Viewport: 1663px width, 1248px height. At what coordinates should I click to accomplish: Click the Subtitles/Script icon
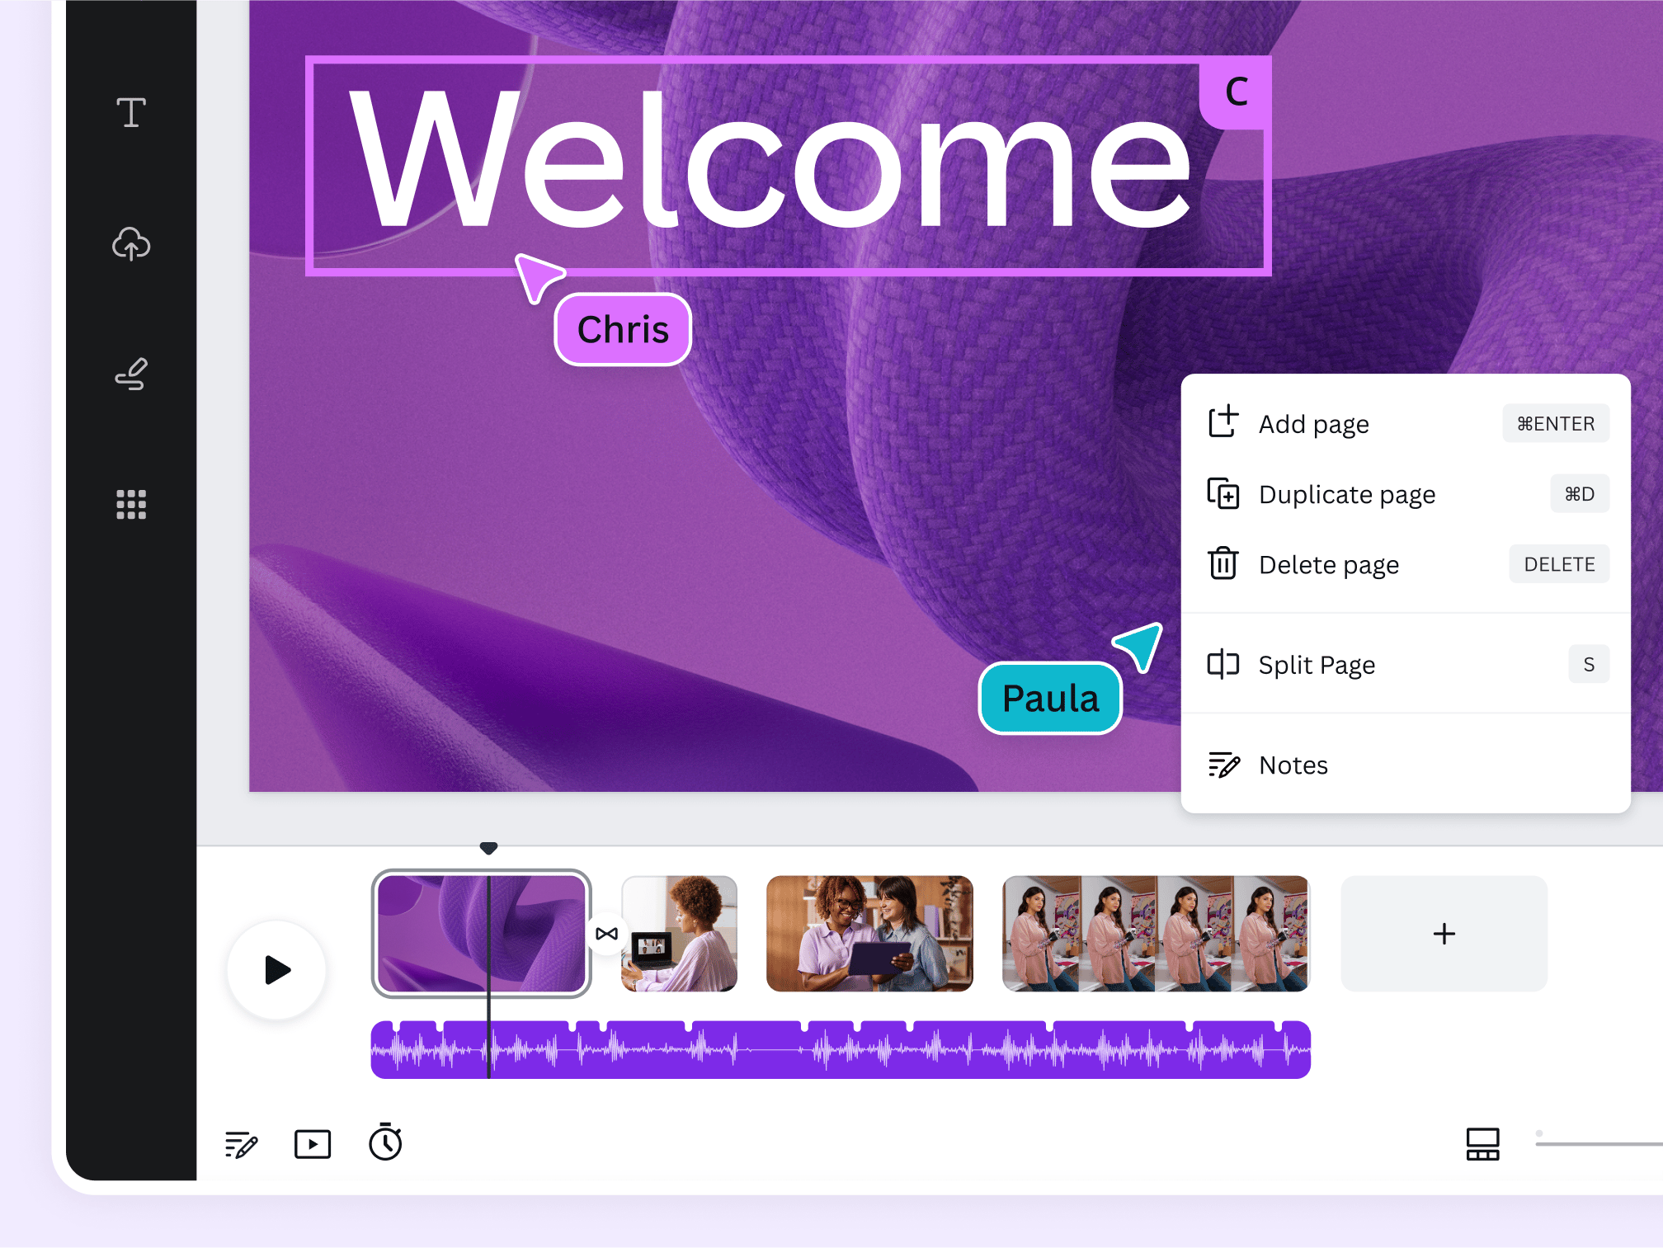241,1143
